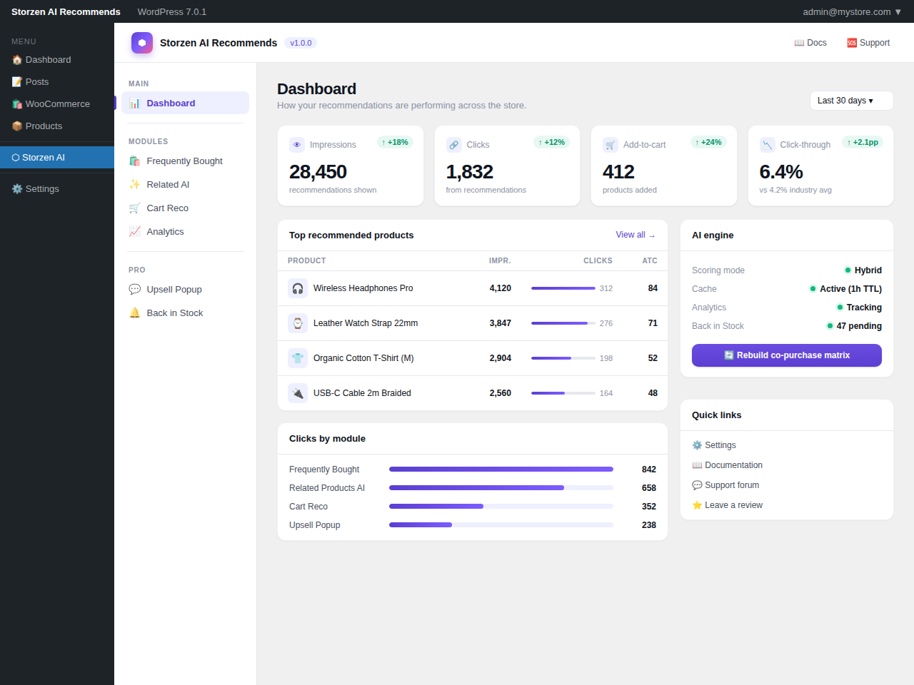Click the Add-to-cart cart icon
This screenshot has width=914, height=685.
pyautogui.click(x=611, y=145)
